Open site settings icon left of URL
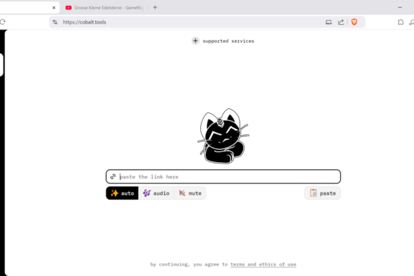Screen dimensions: 414x276 click(x=55, y=22)
